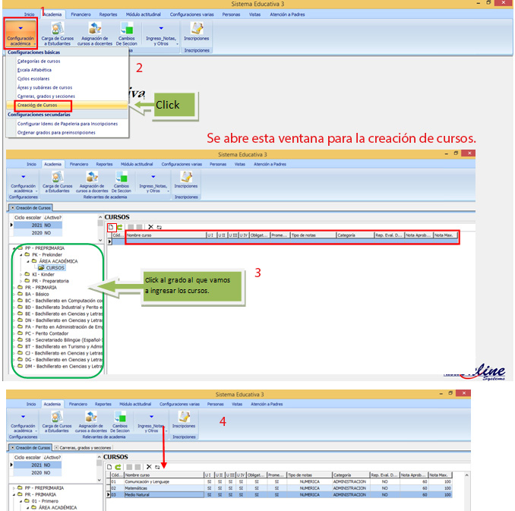Click new-course page icon above the empty courses grid
Screen dimensions: 515x511
click(x=110, y=227)
